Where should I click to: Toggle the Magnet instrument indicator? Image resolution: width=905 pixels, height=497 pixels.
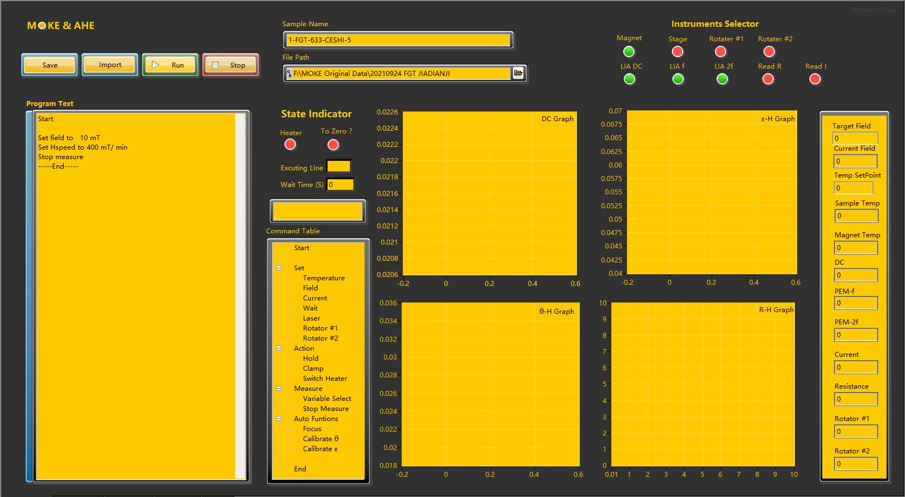(629, 52)
